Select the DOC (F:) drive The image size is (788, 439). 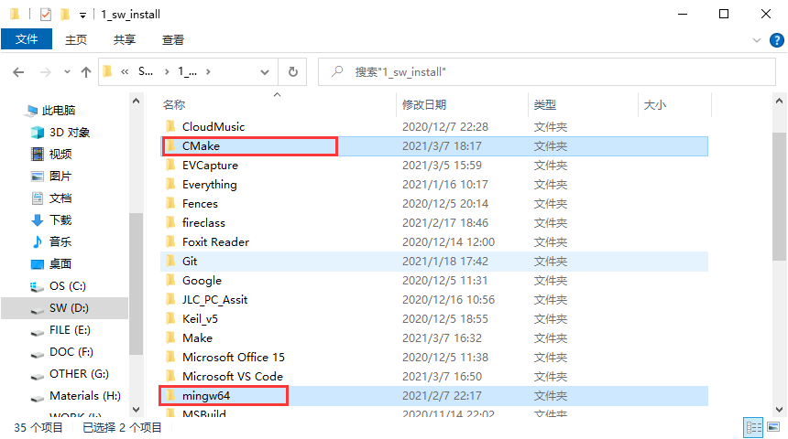(71, 352)
